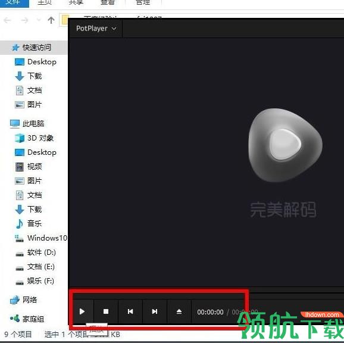Viewport: 344px width, 343px height.
Task: Open 文档 under 快速访问
Action: [x=29, y=91]
